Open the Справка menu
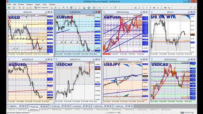The width and height of the screenshot is (203, 114). [x=52, y=4]
